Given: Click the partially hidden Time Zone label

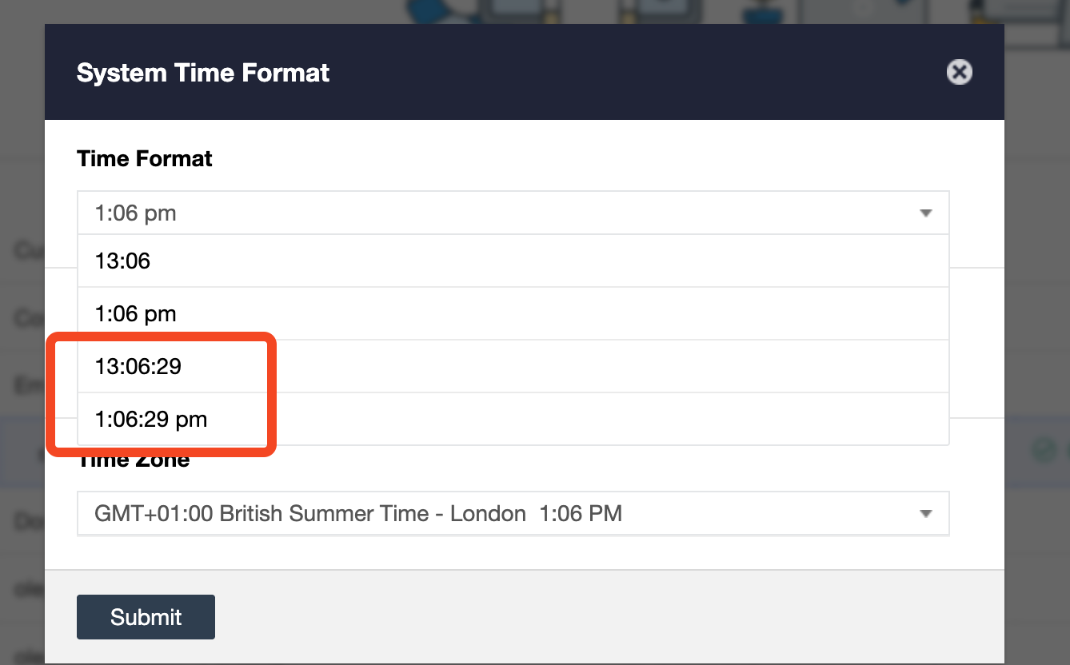Looking at the screenshot, I should [x=134, y=461].
